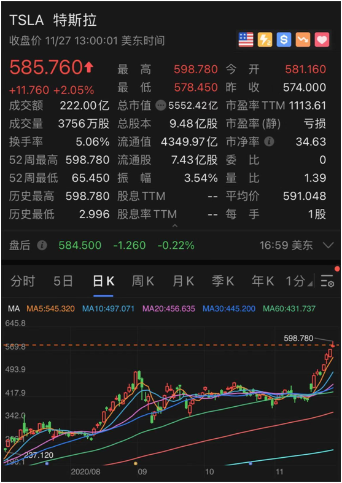This screenshot has width=342, height=483.
Task: Tap the 237.120 low marker on chart
Action: tap(39, 455)
